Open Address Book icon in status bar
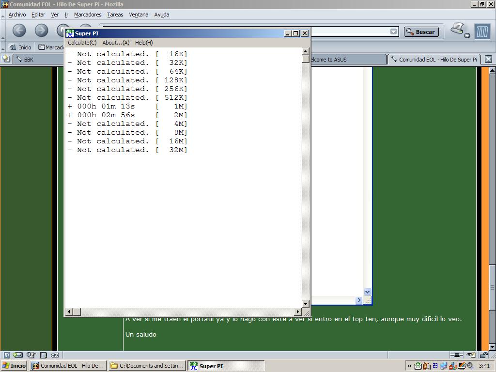This screenshot has width=496, height=372. [x=43, y=355]
